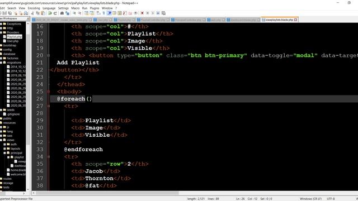Viewport: 358px width, 201px height.
Task: Expand the Http folder node
Action: [x=1, y=28]
